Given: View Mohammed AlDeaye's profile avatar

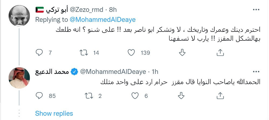Looking at the screenshot, I should click(x=19, y=78).
